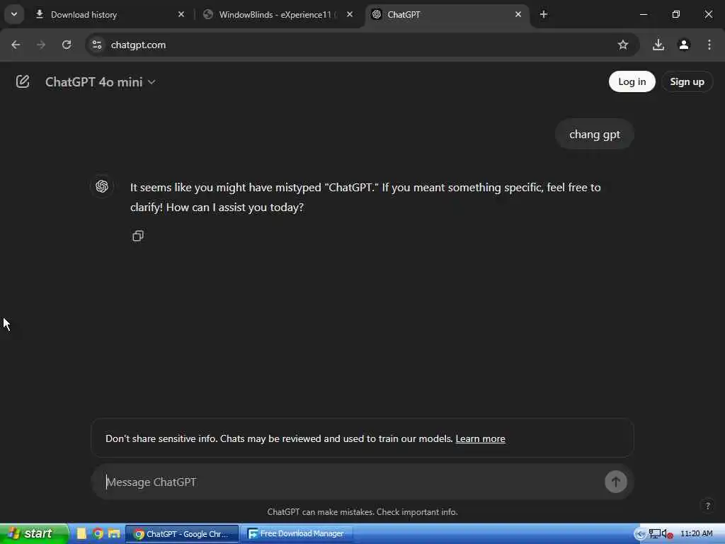Click the volume tray icon
The width and height of the screenshot is (725, 544).
point(667,534)
